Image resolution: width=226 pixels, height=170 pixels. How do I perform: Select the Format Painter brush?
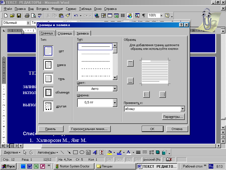coord(68,16)
